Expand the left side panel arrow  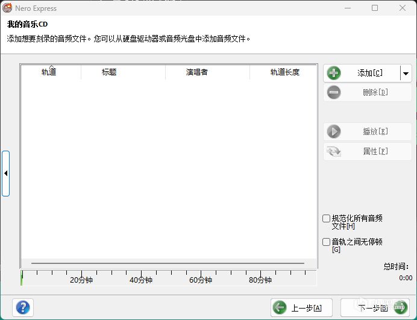(6, 174)
